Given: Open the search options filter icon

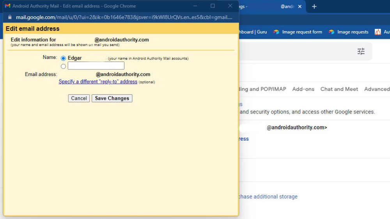Looking at the screenshot, I should coord(361,51).
